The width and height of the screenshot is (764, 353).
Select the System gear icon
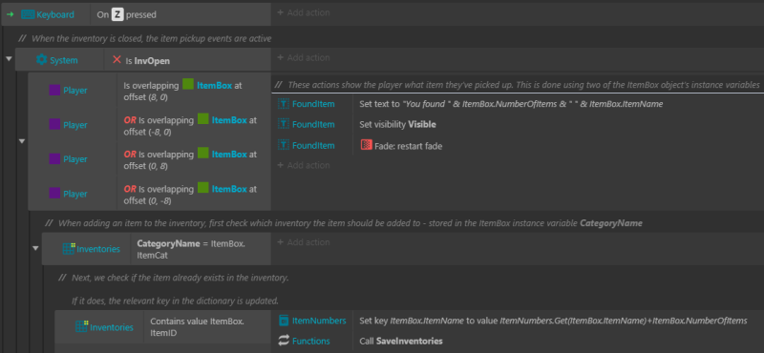click(42, 60)
